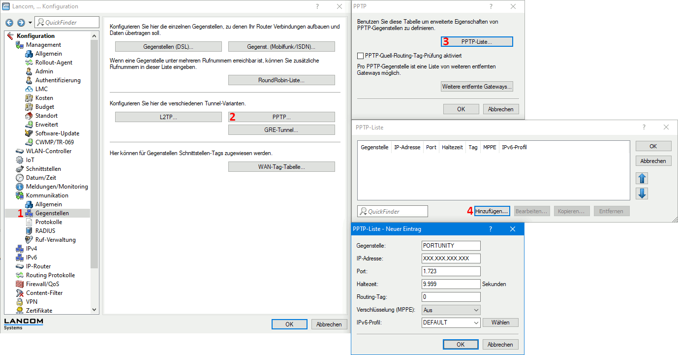The height and width of the screenshot is (355, 678).
Task: Click Hinzufügen... in PPTP-Liste dialog
Action: pyautogui.click(x=492, y=211)
